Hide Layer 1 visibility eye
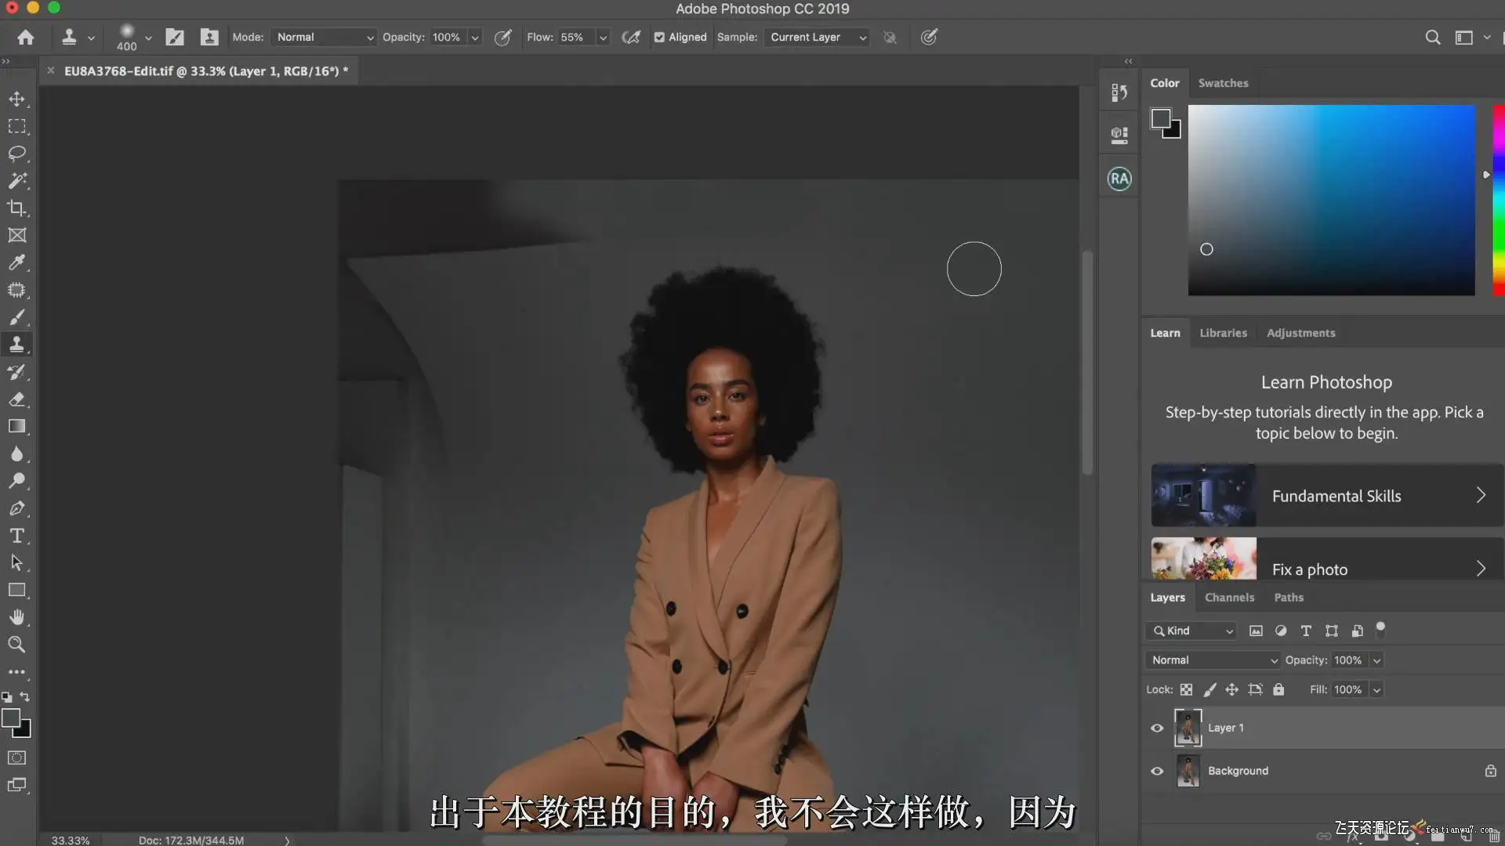1505x846 pixels. point(1157,728)
